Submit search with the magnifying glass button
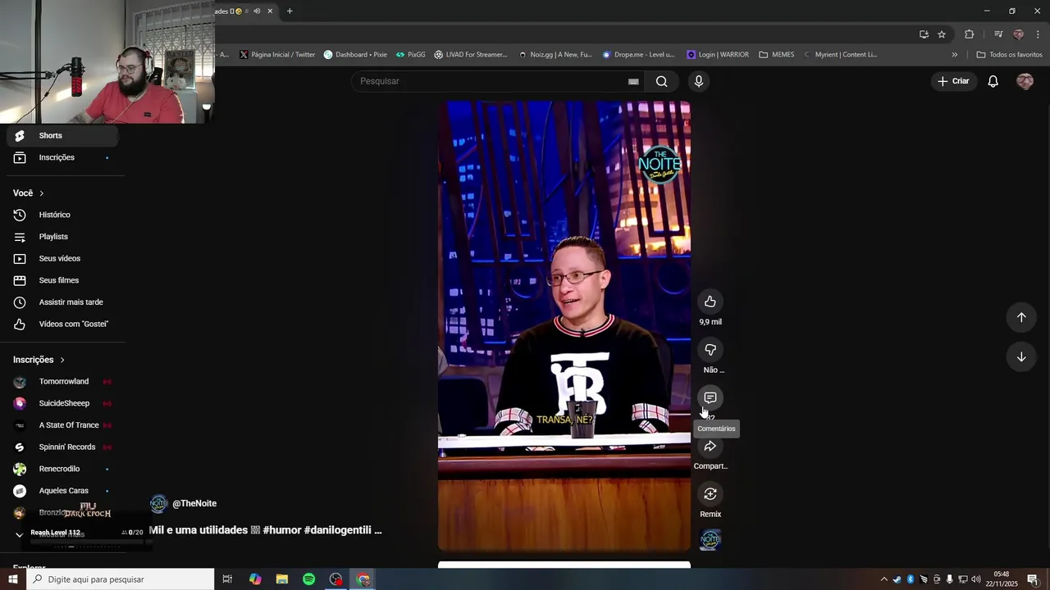 tap(661, 81)
